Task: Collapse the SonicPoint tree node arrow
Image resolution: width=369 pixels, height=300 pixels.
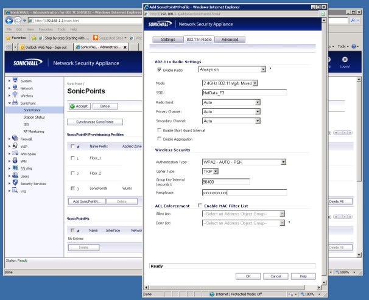Action: click(x=9, y=103)
